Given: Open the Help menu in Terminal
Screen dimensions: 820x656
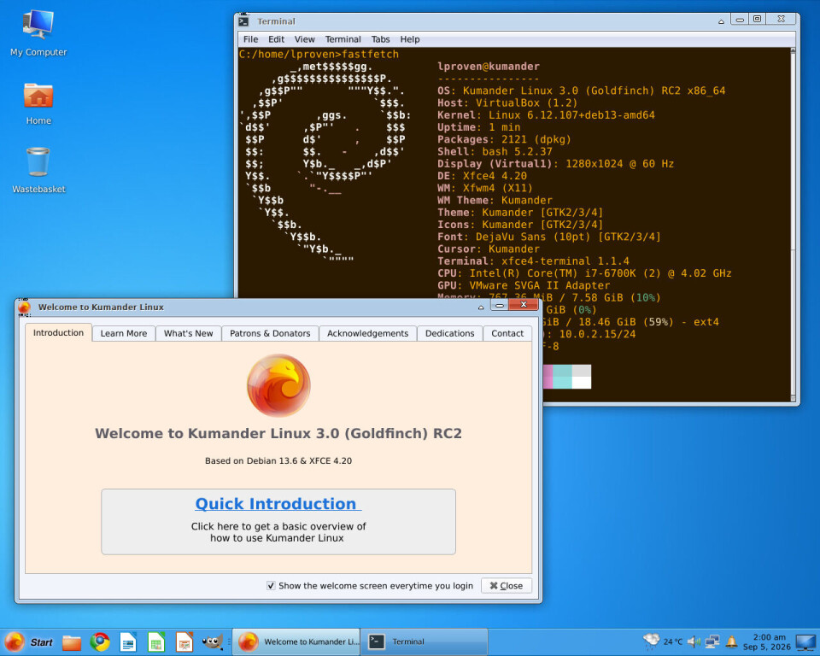Looking at the screenshot, I should [x=409, y=39].
